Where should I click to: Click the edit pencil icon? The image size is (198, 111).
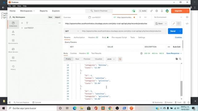174,23
